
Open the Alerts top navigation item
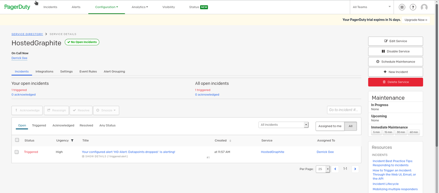pyautogui.click(x=76, y=7)
